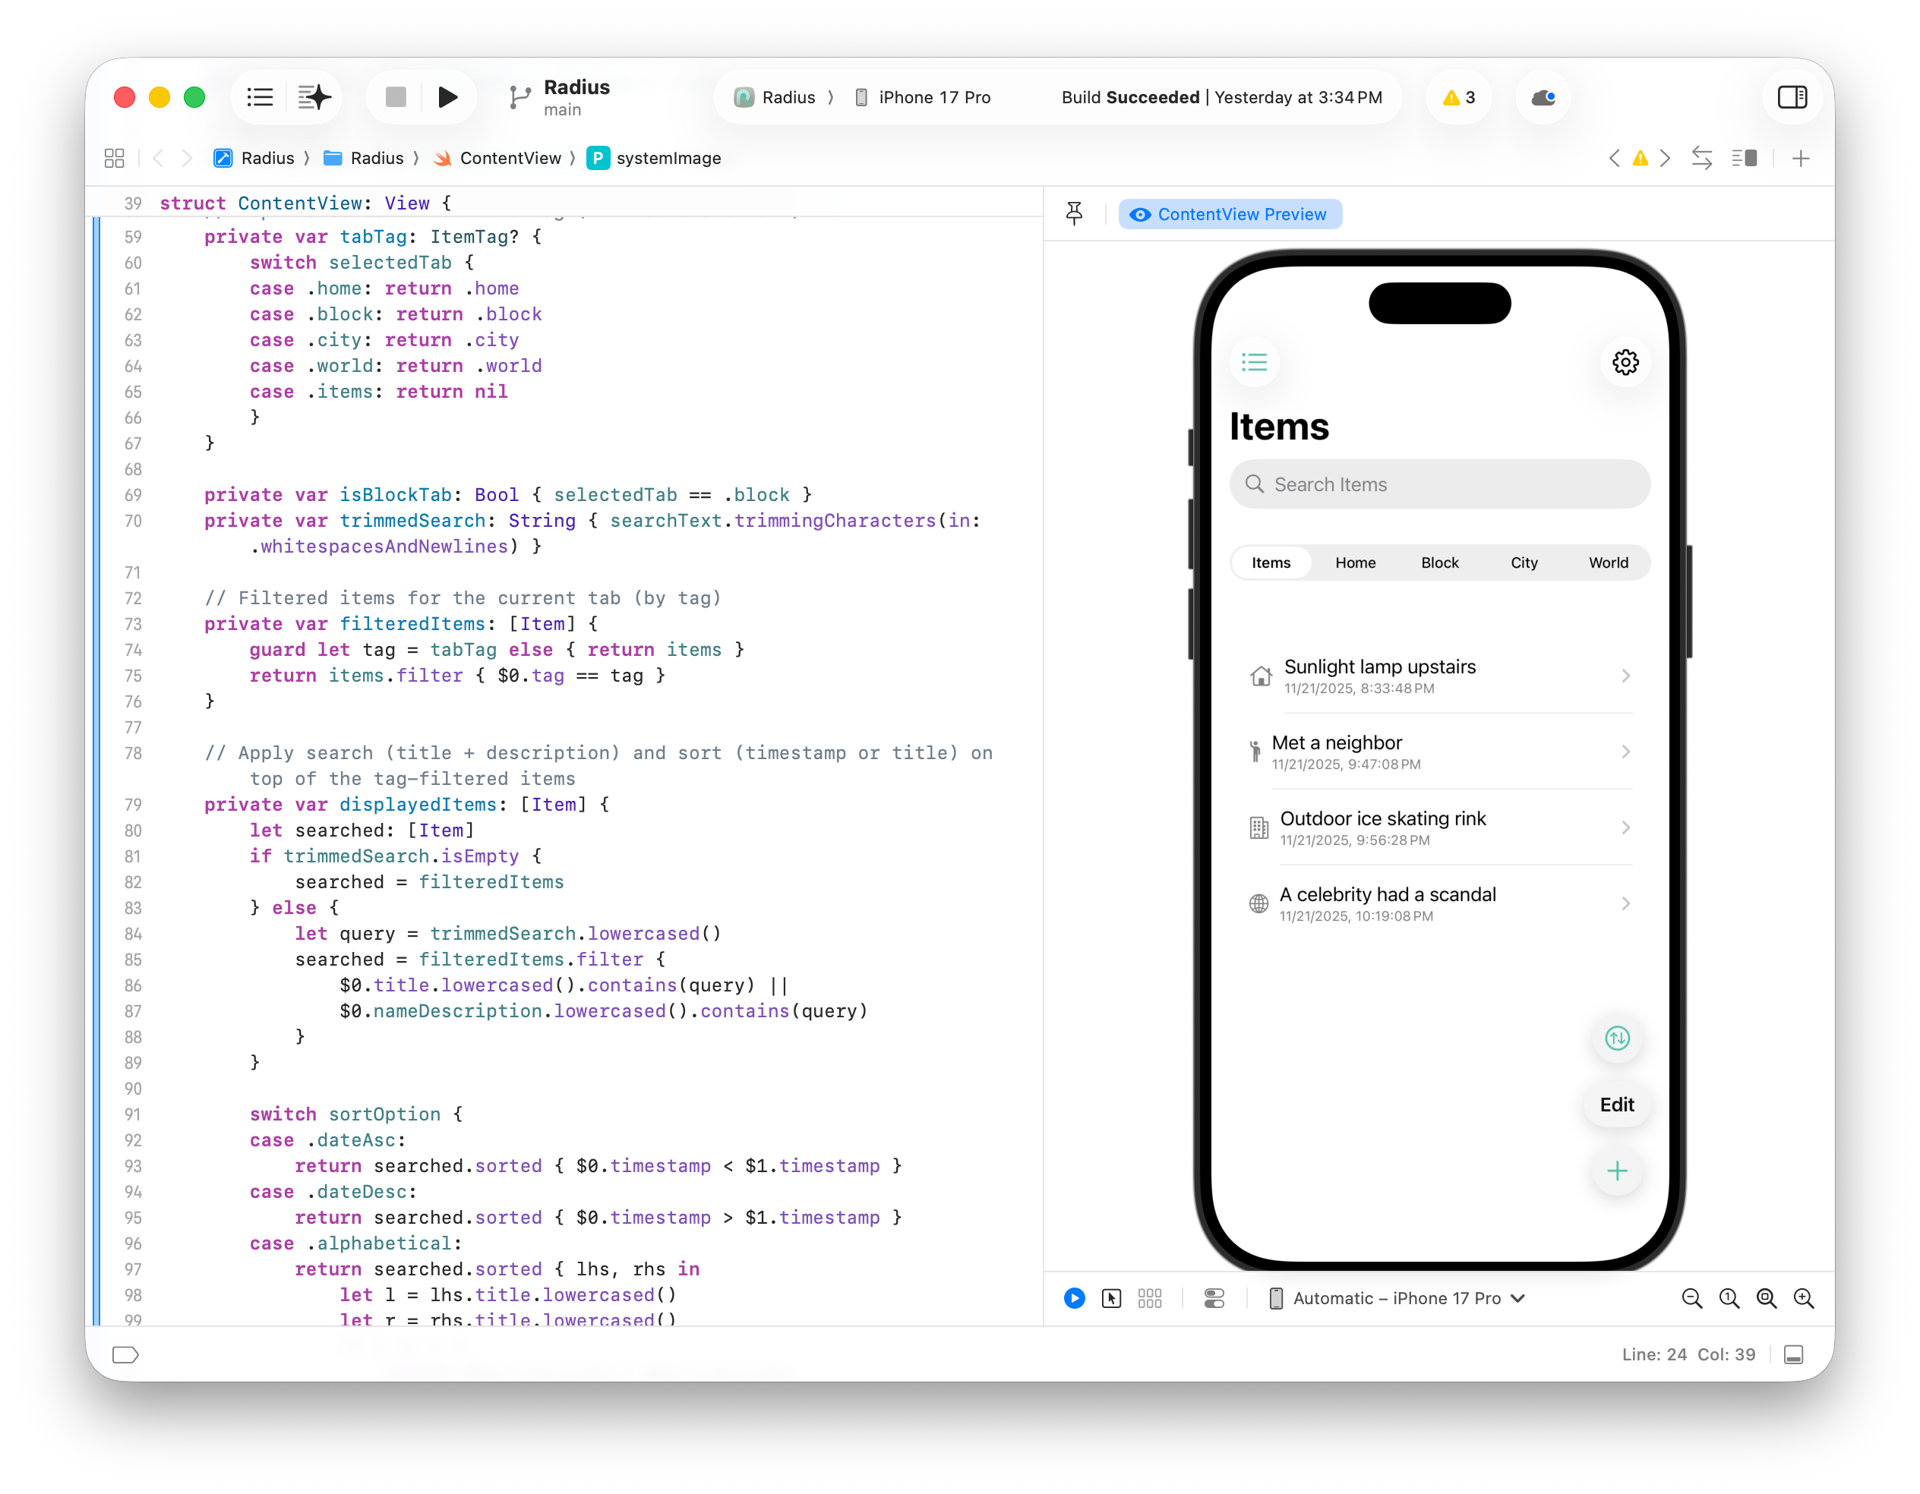
Task: Click the sort arrows button in preview
Action: click(x=1617, y=1038)
